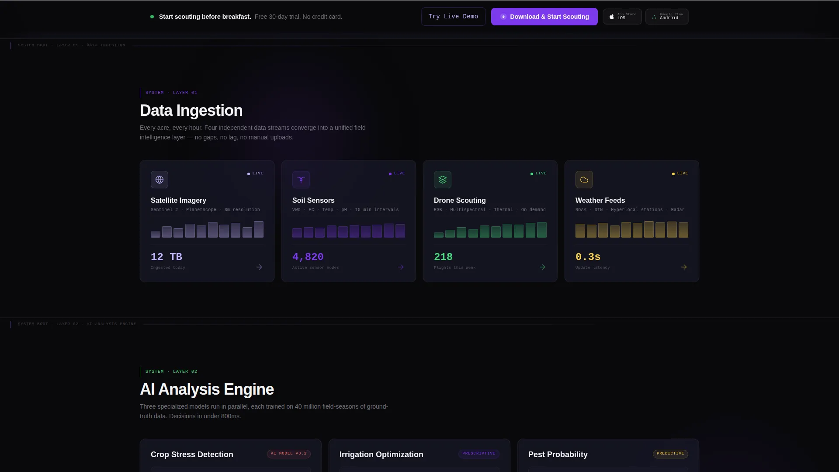Click Try Live Demo button
Screen dimensions: 839x472
[453, 17]
